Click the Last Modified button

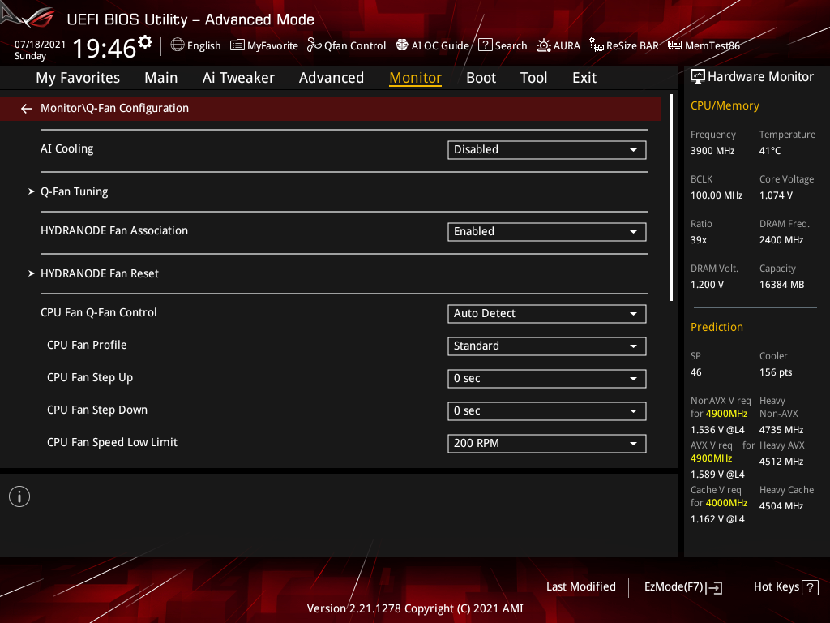(580, 586)
